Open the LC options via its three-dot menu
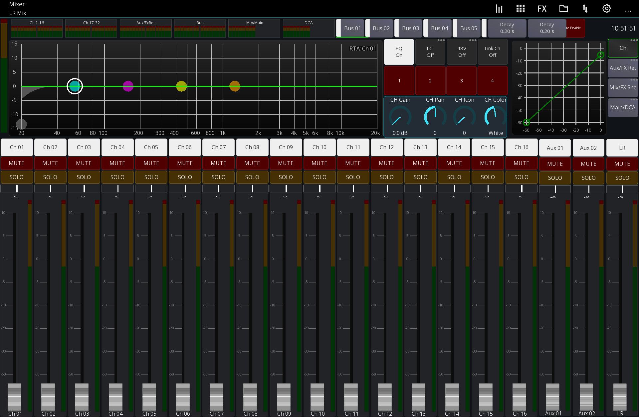This screenshot has height=417, width=639. point(442,40)
